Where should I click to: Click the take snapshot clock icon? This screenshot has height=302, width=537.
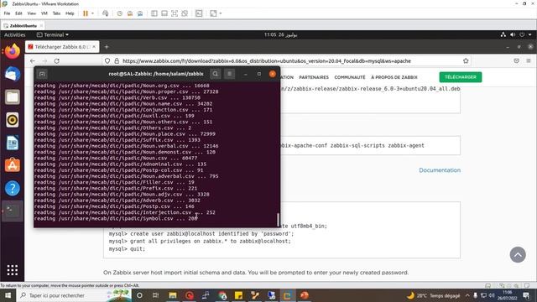pyautogui.click(x=119, y=13)
